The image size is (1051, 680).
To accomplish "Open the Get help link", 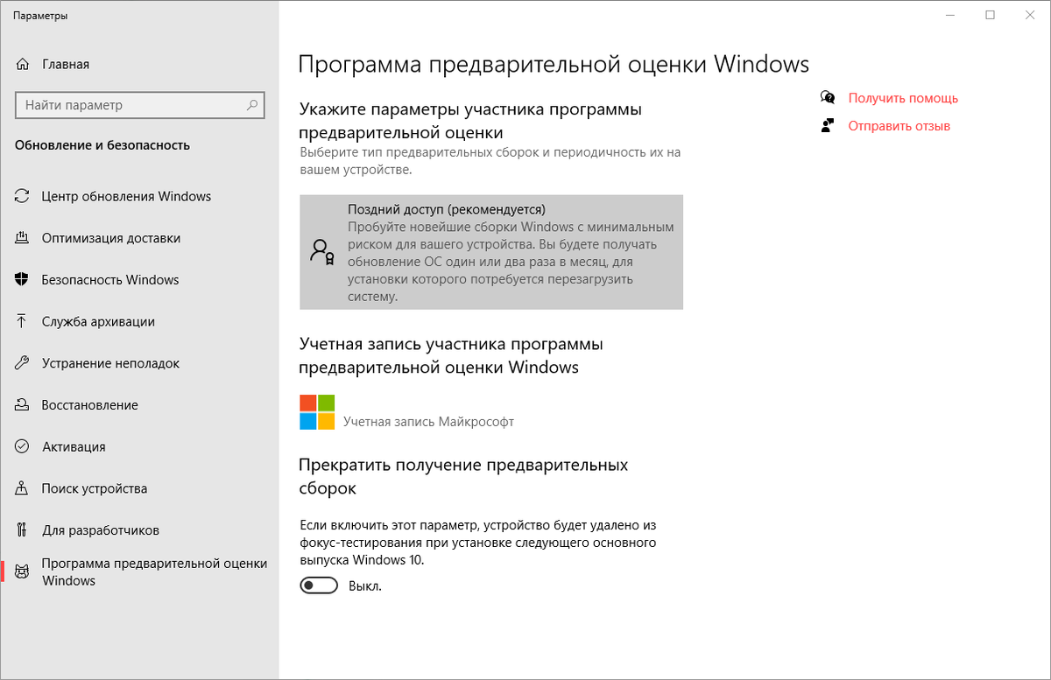I will click(x=903, y=98).
